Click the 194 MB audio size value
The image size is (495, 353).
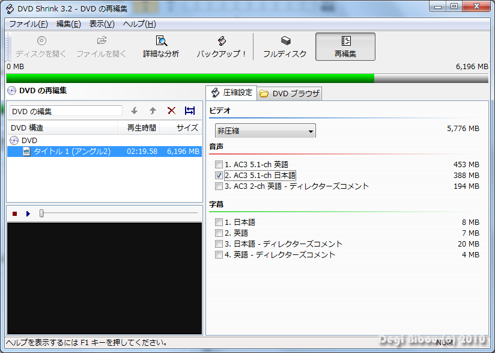point(466,186)
